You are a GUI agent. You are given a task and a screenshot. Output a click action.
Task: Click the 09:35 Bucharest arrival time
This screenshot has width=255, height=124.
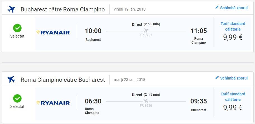coord(198,101)
